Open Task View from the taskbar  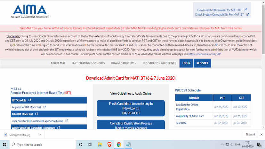pos(90,145)
